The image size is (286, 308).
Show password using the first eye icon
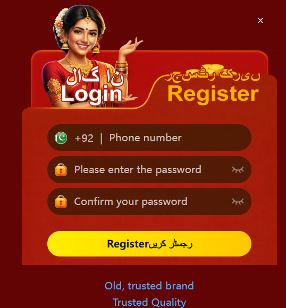click(x=238, y=169)
